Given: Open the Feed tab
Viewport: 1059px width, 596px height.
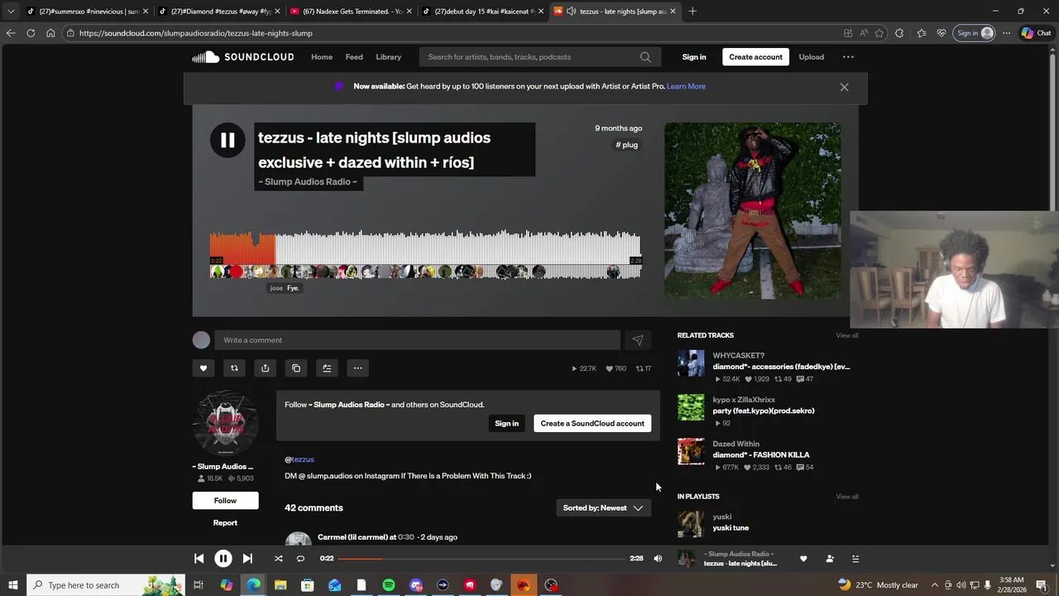Looking at the screenshot, I should [354, 57].
